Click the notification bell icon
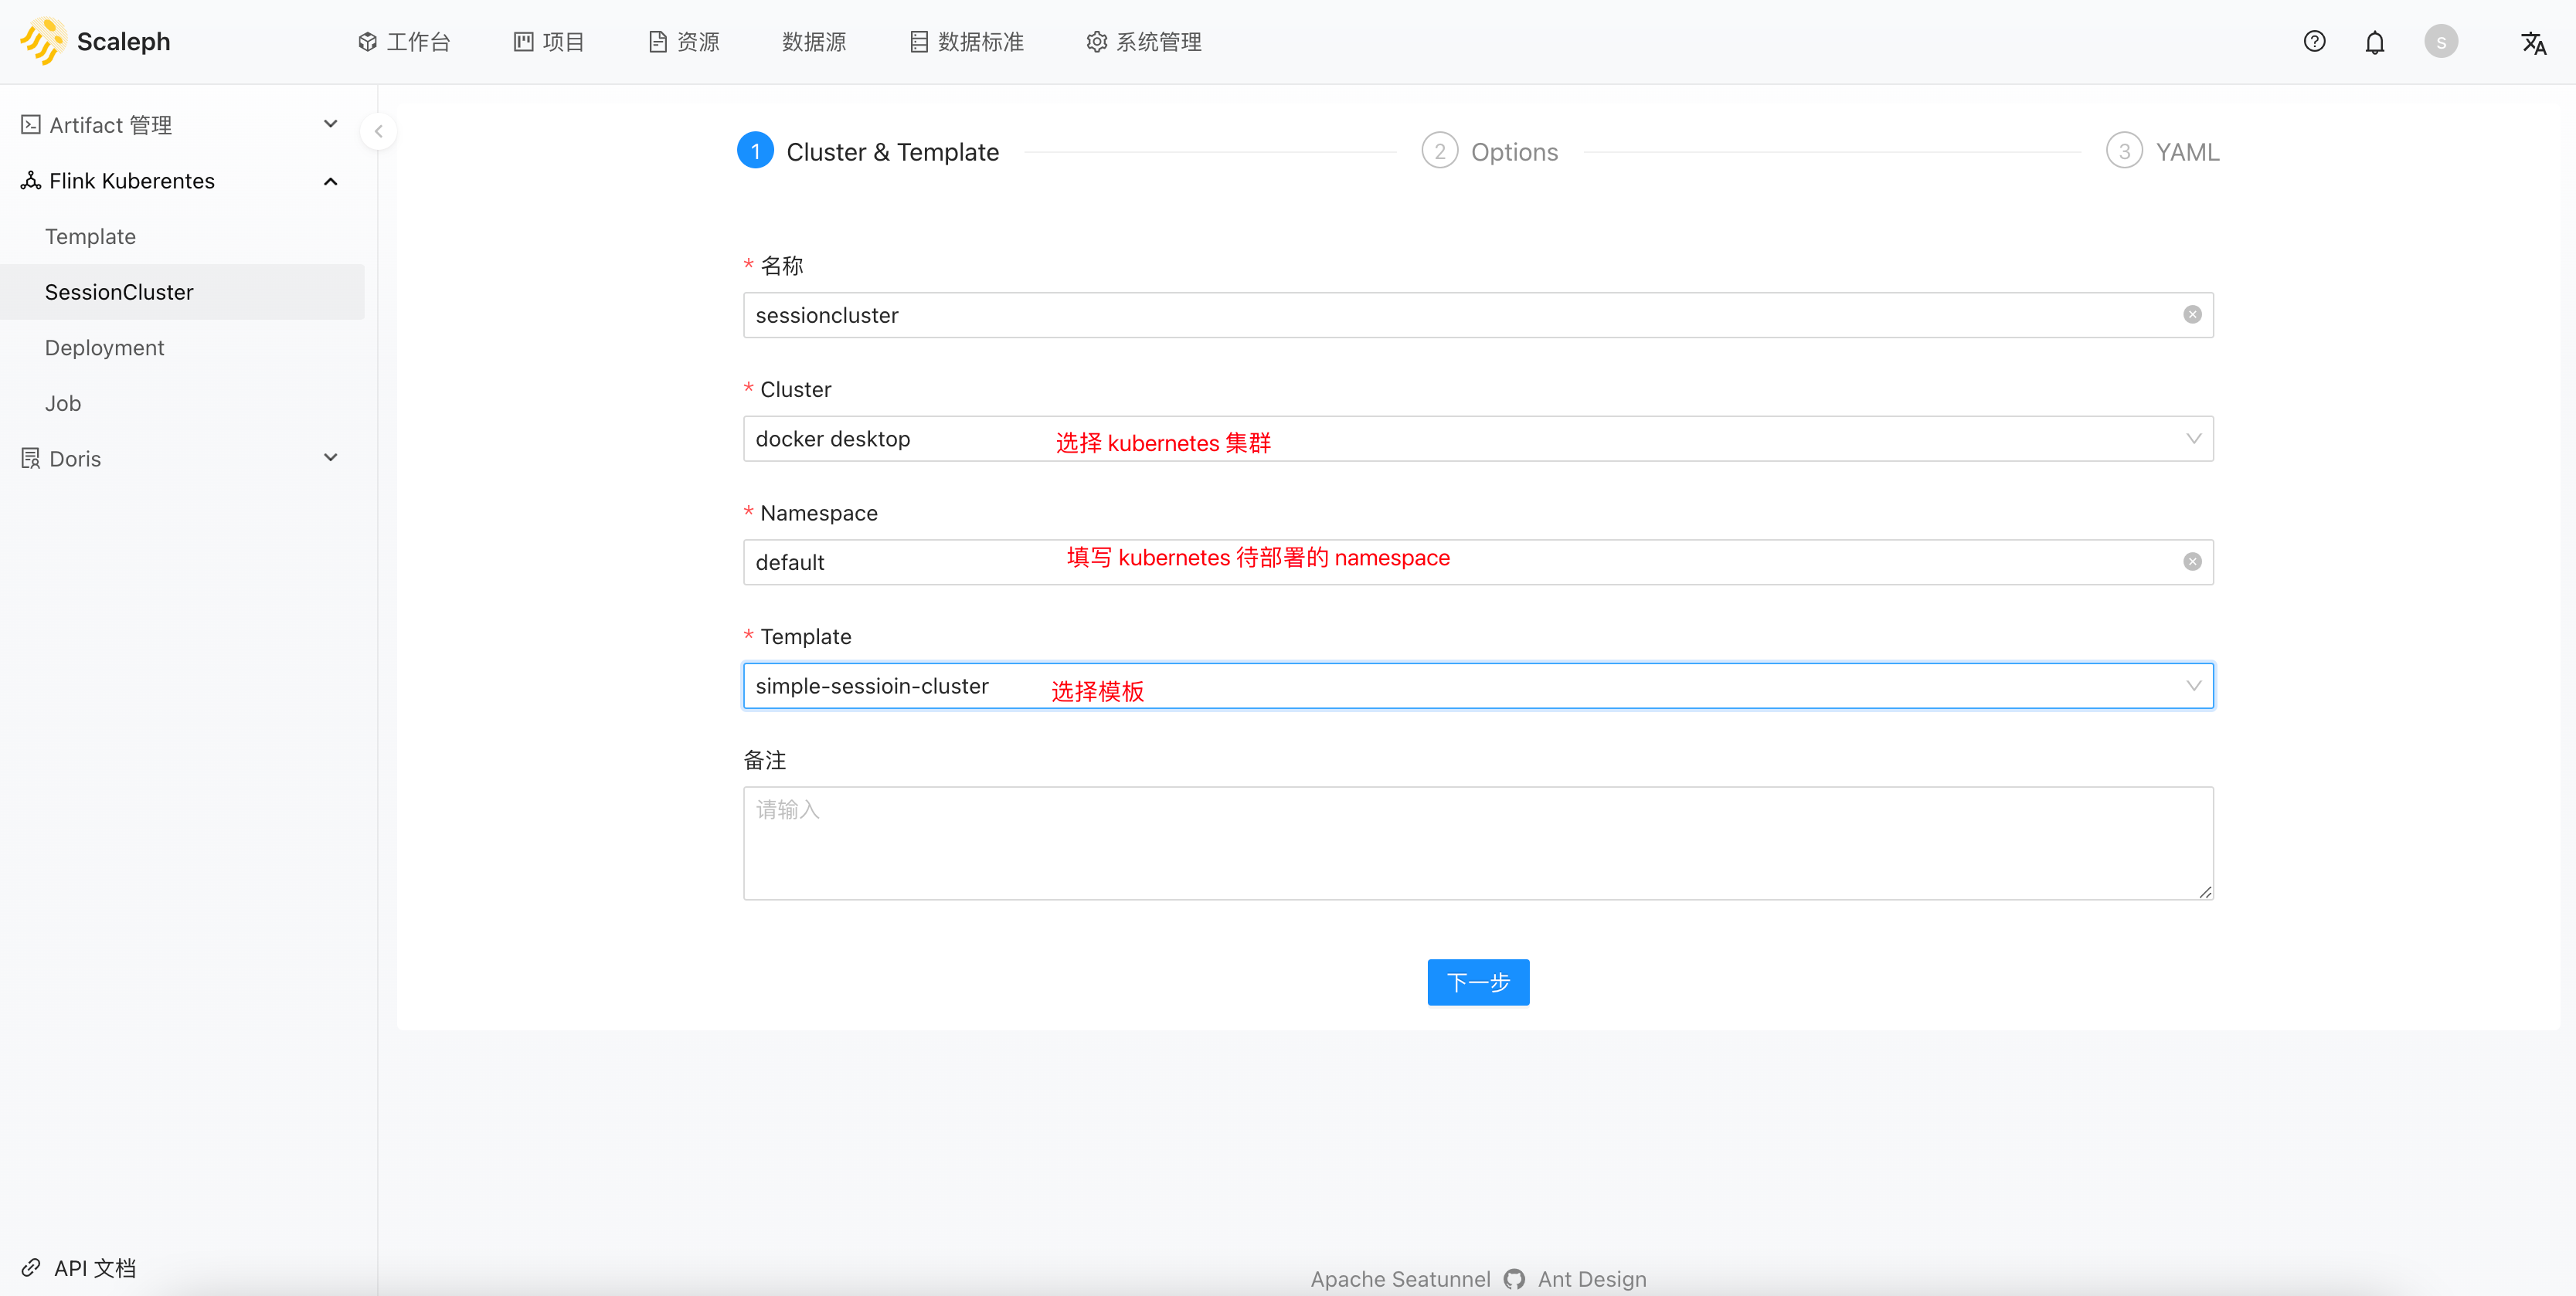The width and height of the screenshot is (2576, 1296). coord(2376,42)
